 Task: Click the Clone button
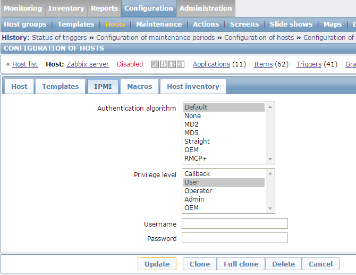pyautogui.click(x=200, y=264)
